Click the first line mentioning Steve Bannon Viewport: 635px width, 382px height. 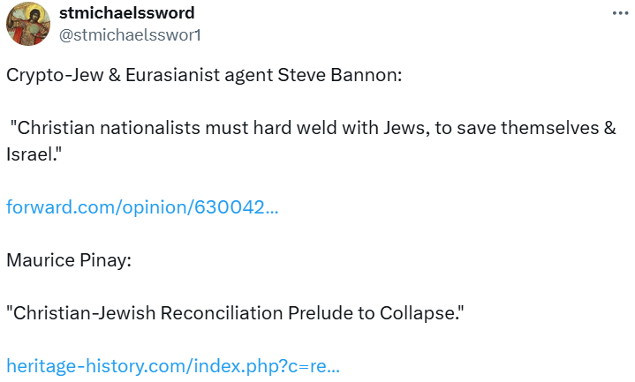(204, 74)
